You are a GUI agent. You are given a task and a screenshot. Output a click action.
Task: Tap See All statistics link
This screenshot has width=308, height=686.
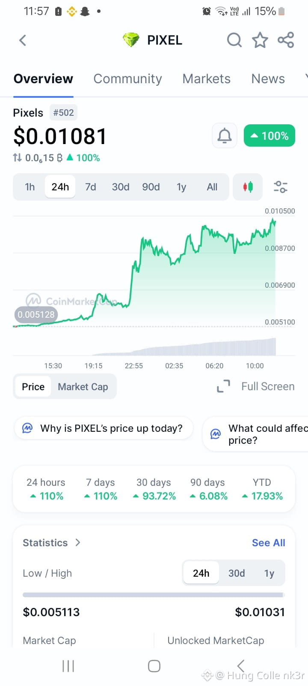[x=269, y=543]
